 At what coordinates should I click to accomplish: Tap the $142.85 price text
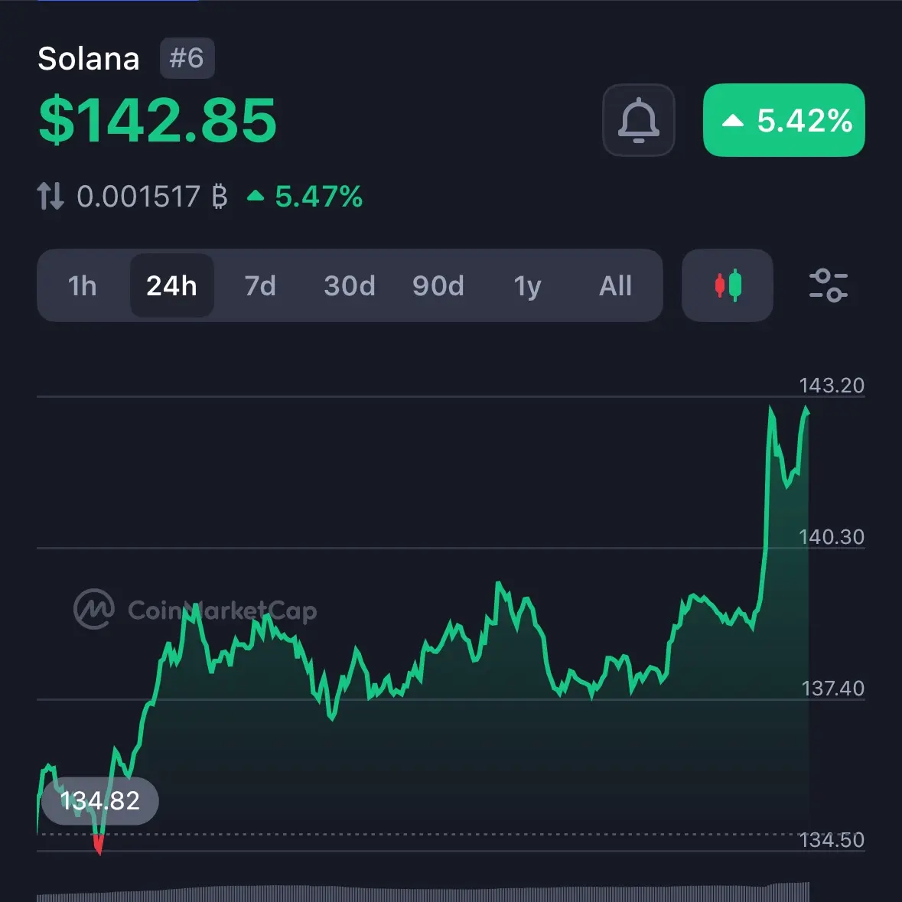158,120
